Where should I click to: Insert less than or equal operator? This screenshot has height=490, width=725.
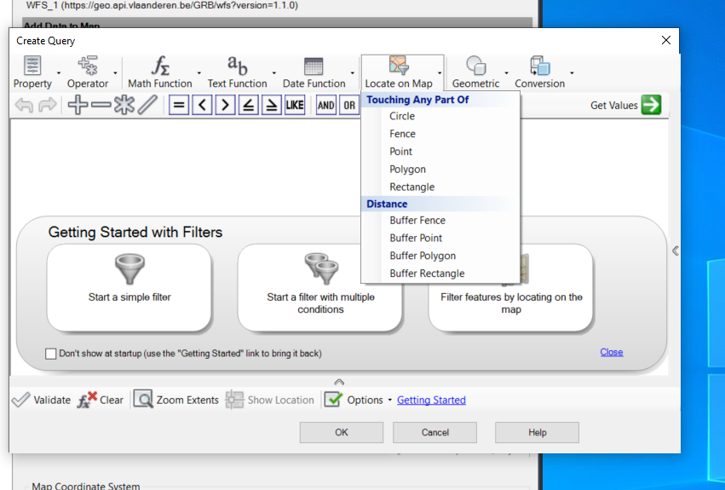click(248, 105)
